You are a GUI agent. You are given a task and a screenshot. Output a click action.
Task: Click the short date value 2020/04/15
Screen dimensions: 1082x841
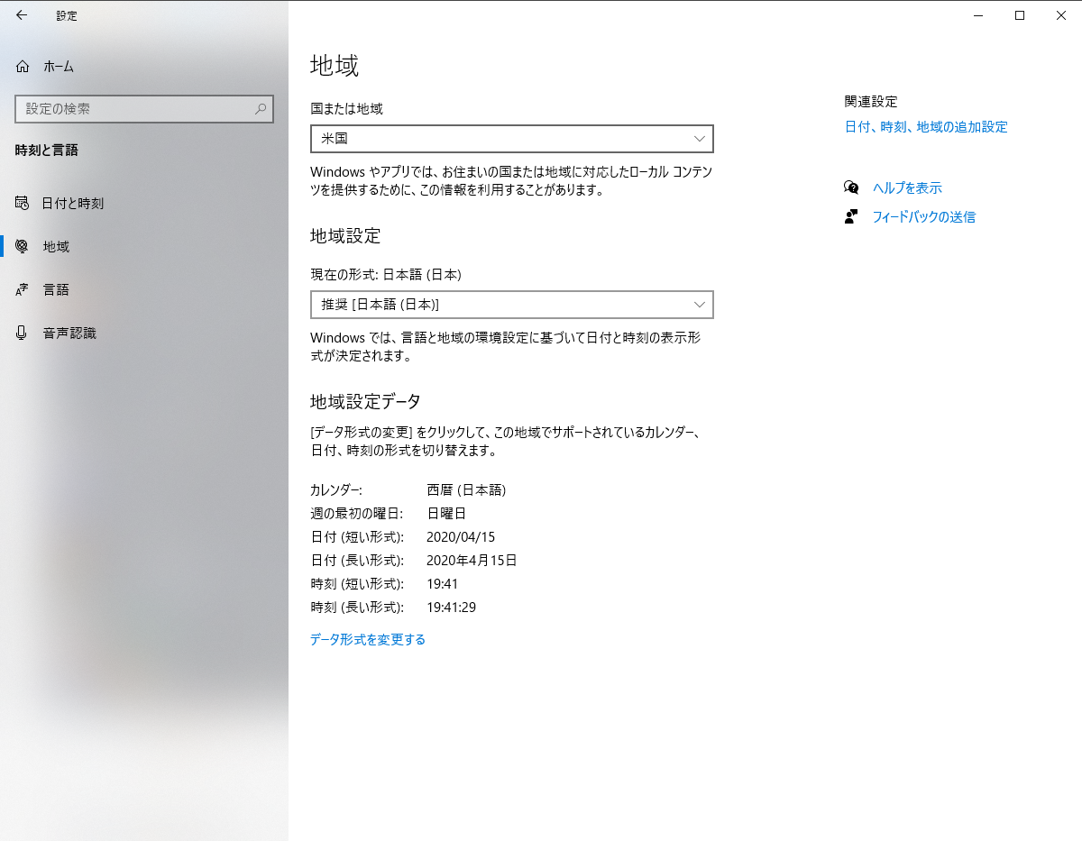(461, 536)
